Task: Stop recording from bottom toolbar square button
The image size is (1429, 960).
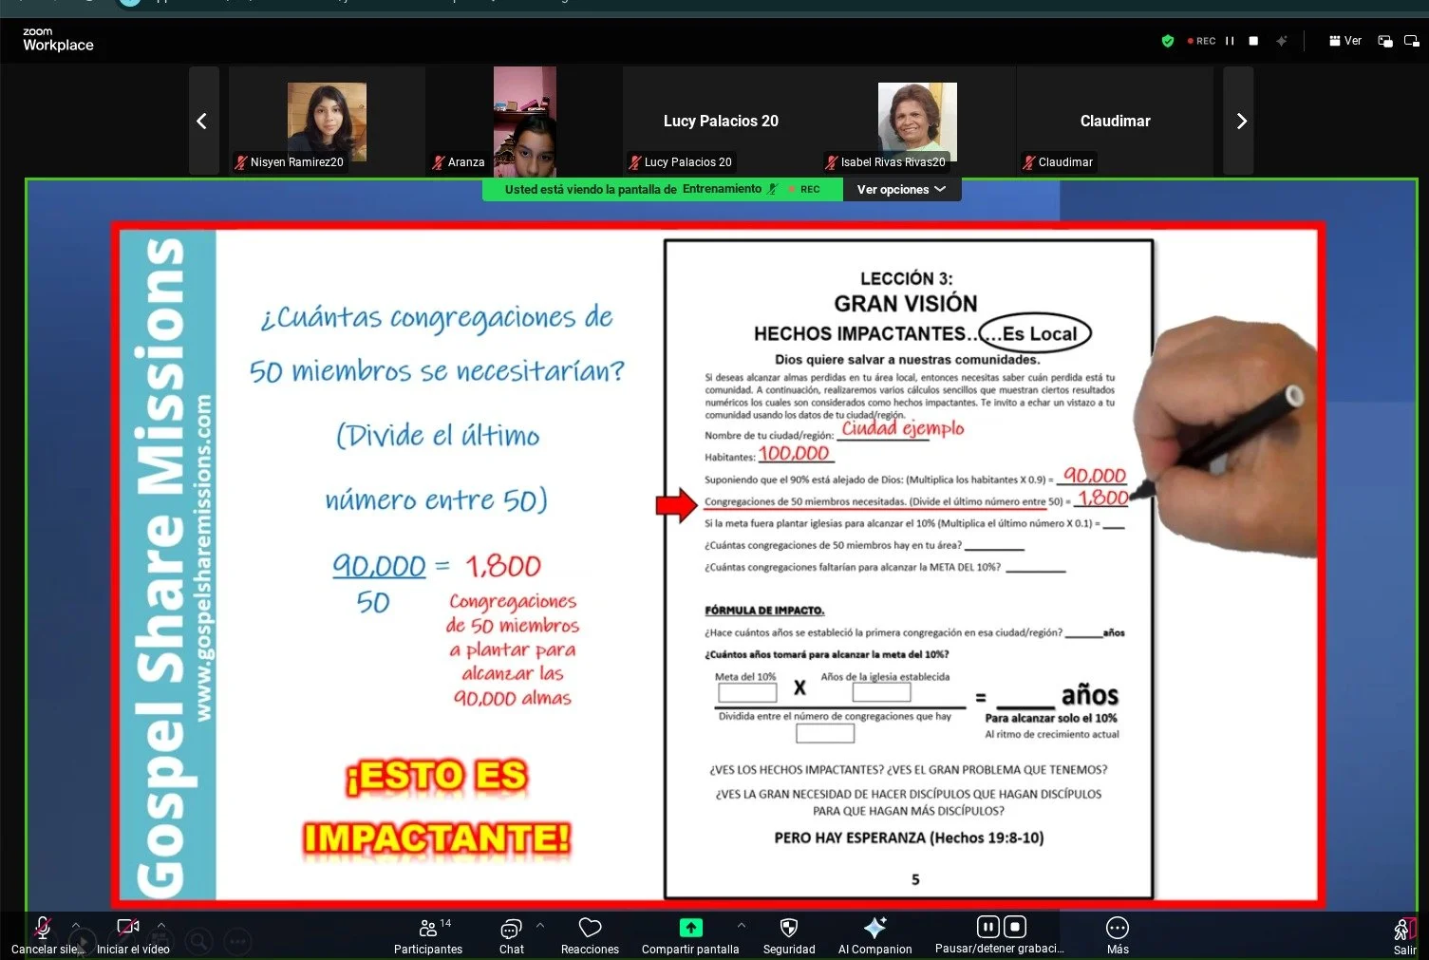Action: point(1015,927)
